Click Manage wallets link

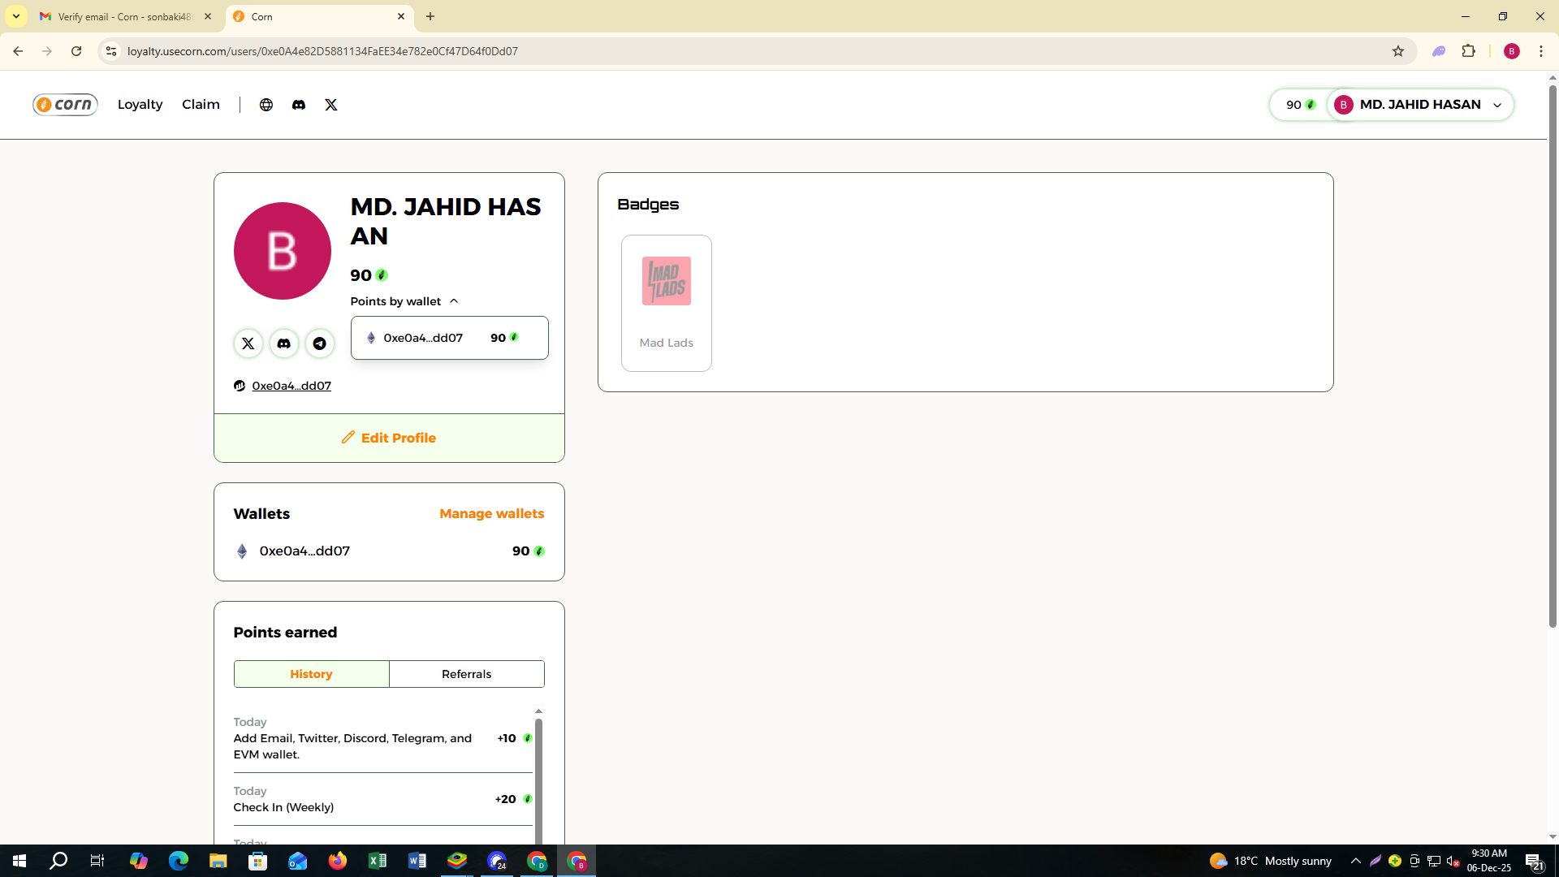point(491,514)
